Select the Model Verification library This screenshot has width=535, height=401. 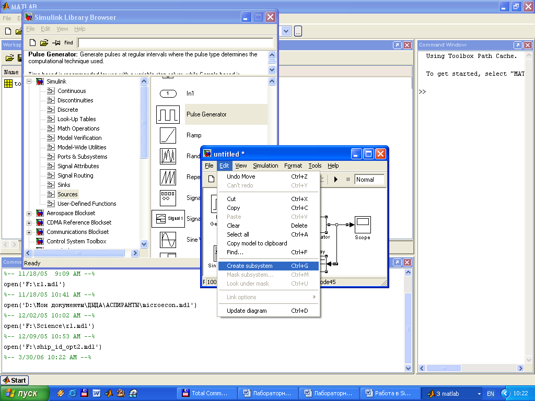tap(79, 138)
